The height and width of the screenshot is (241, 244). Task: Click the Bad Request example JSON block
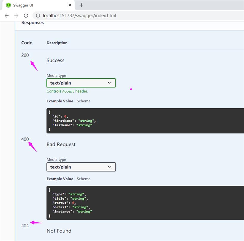[145, 203]
